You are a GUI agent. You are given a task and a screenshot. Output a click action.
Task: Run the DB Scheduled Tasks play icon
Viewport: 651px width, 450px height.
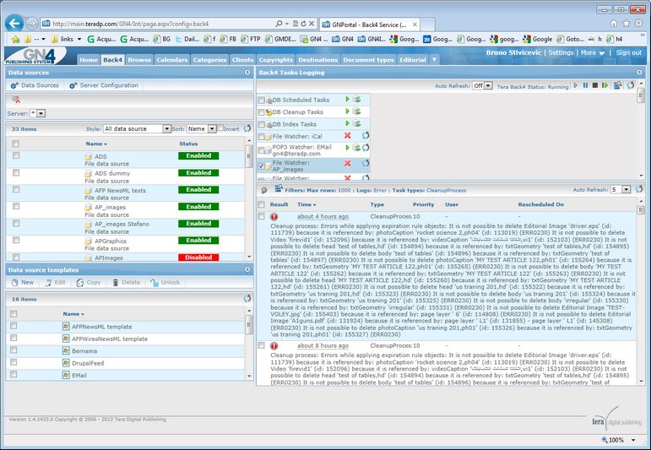(x=348, y=100)
